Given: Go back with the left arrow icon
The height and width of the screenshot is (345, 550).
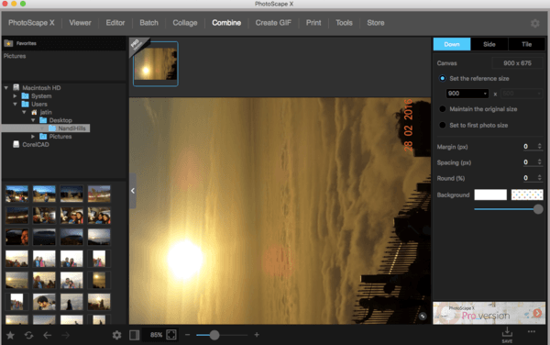Looking at the screenshot, I should pos(48,336).
